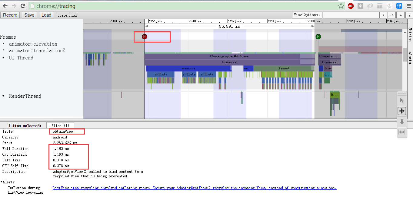Open the ABP Adblock Plus extension

click(351, 6)
